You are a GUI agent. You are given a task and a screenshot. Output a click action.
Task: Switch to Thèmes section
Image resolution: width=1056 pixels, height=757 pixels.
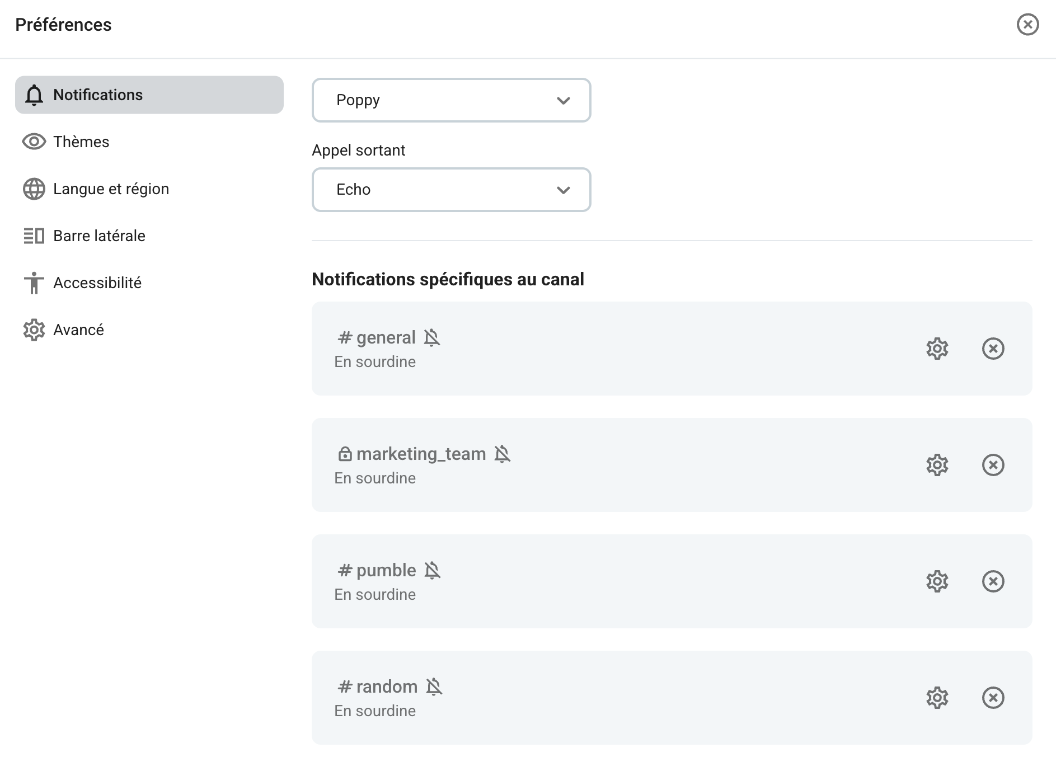pos(81,142)
